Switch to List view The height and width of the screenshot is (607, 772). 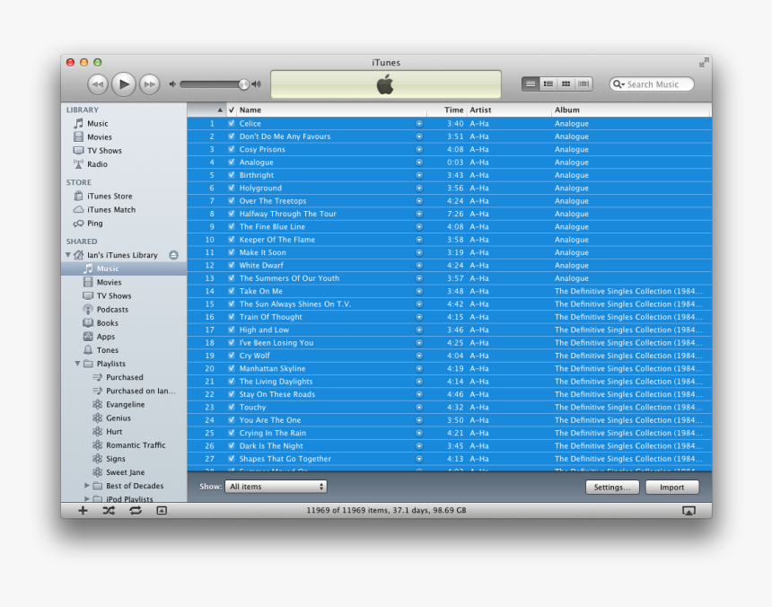tap(531, 84)
